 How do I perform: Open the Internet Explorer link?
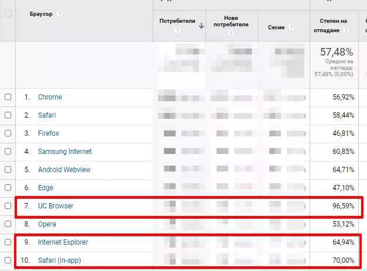[63, 242]
